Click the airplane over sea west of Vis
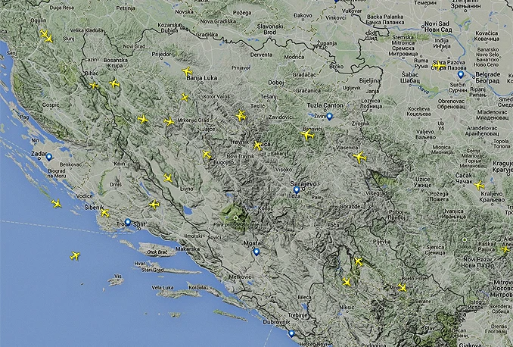513x347 pixels. click(75, 255)
